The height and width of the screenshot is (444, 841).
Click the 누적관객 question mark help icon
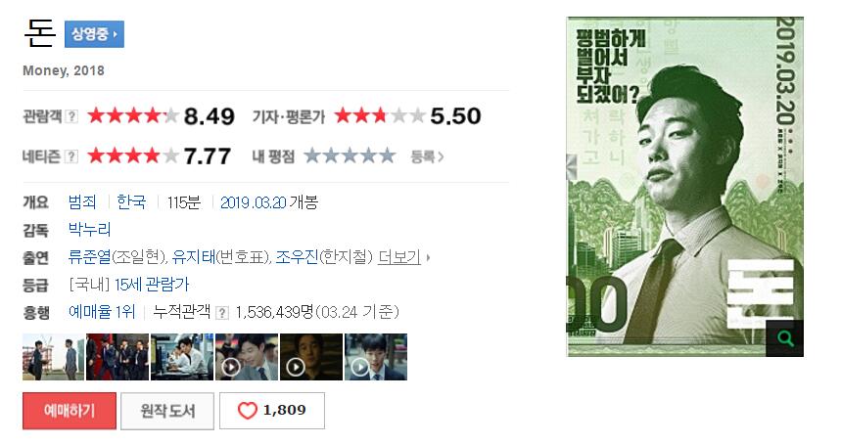(x=222, y=313)
